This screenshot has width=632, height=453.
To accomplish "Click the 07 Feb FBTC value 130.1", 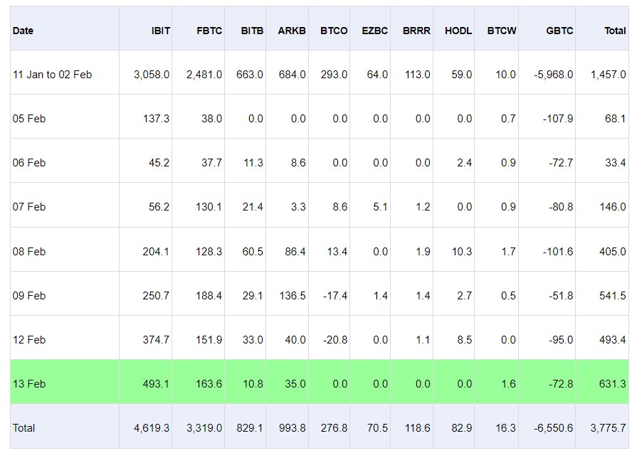I will [209, 207].
